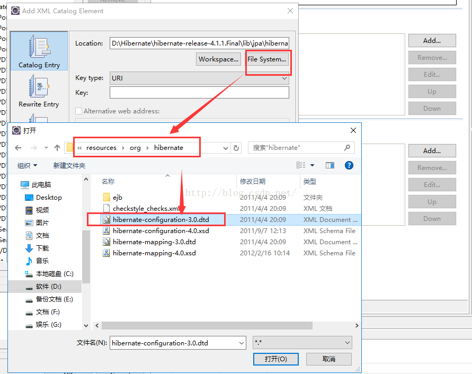
Task: Click navigation pane scroll-down arrow
Action: click(x=86, y=325)
